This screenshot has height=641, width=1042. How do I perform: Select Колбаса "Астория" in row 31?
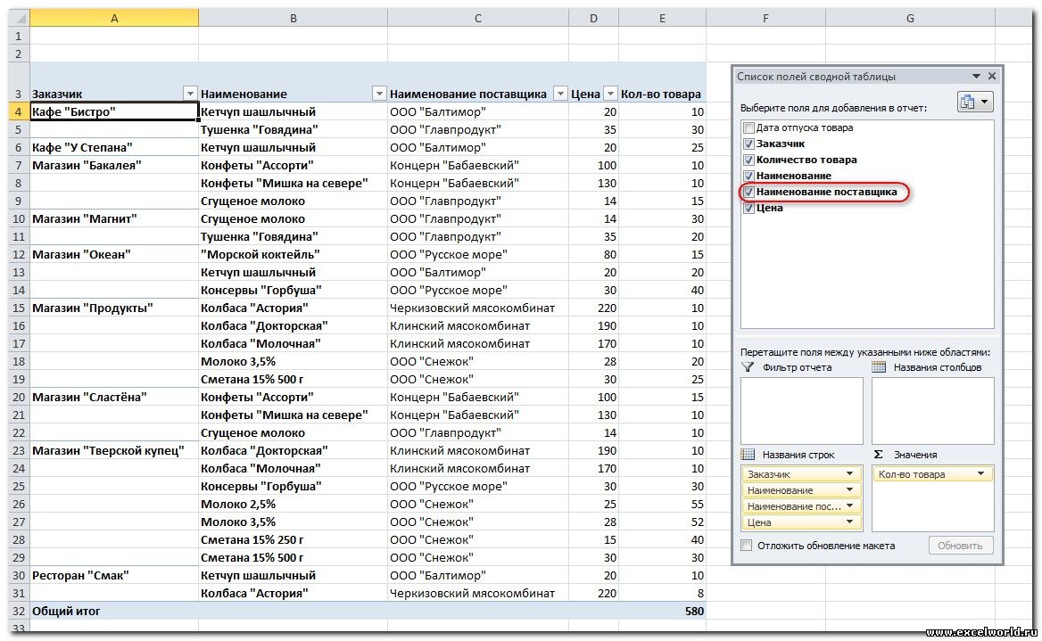(293, 593)
